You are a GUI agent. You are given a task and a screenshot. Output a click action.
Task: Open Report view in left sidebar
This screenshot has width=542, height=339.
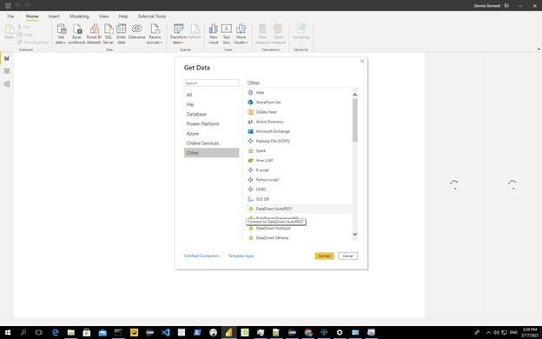pos(7,58)
